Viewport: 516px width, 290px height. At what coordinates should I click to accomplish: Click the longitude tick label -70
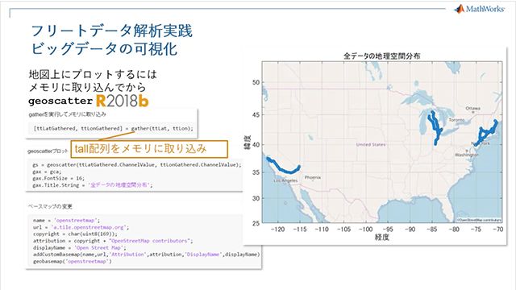point(498,229)
